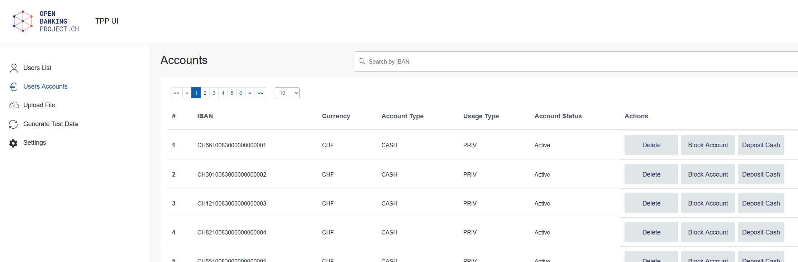Click the Account Type column header
Viewport: 798px width, 262px height.
tap(402, 116)
